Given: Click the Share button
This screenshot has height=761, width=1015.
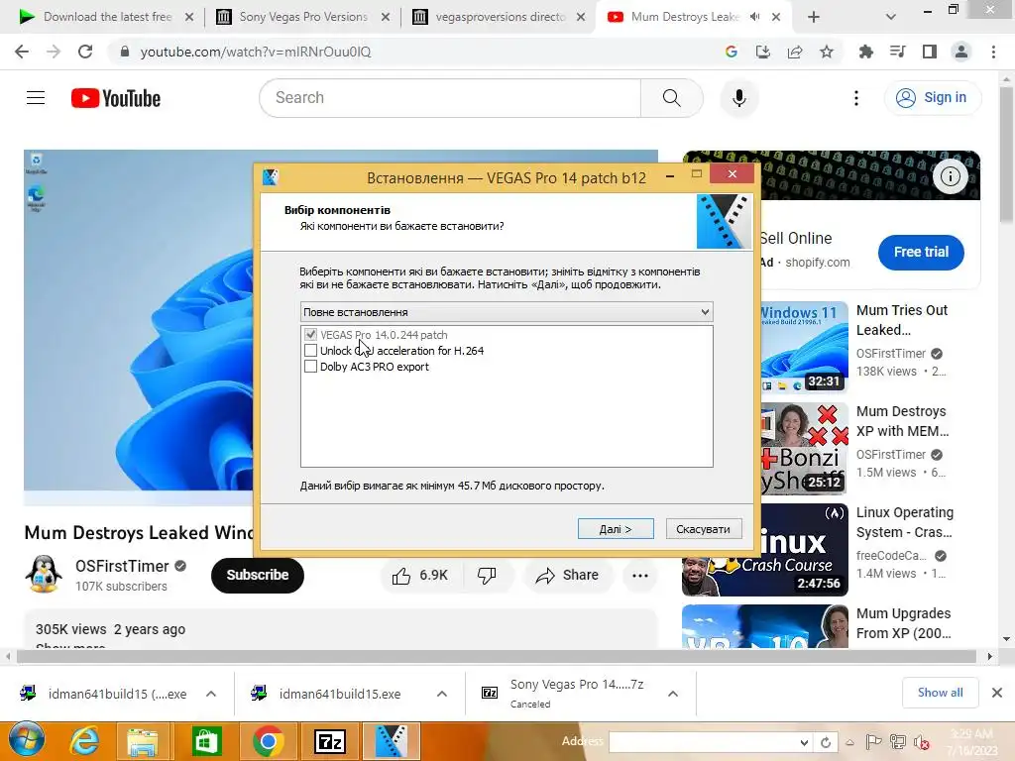Looking at the screenshot, I should pos(568,576).
